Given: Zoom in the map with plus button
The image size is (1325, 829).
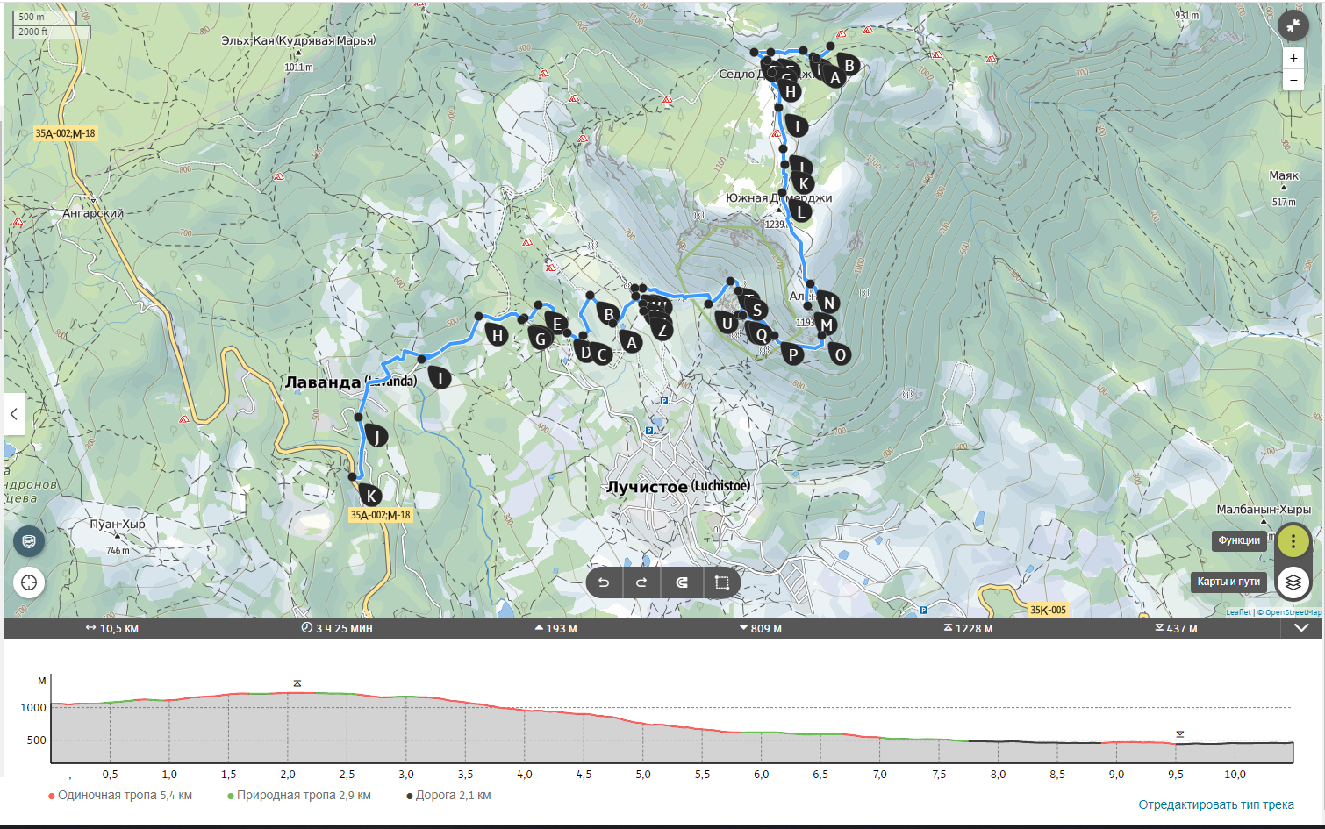Looking at the screenshot, I should pyautogui.click(x=1293, y=58).
